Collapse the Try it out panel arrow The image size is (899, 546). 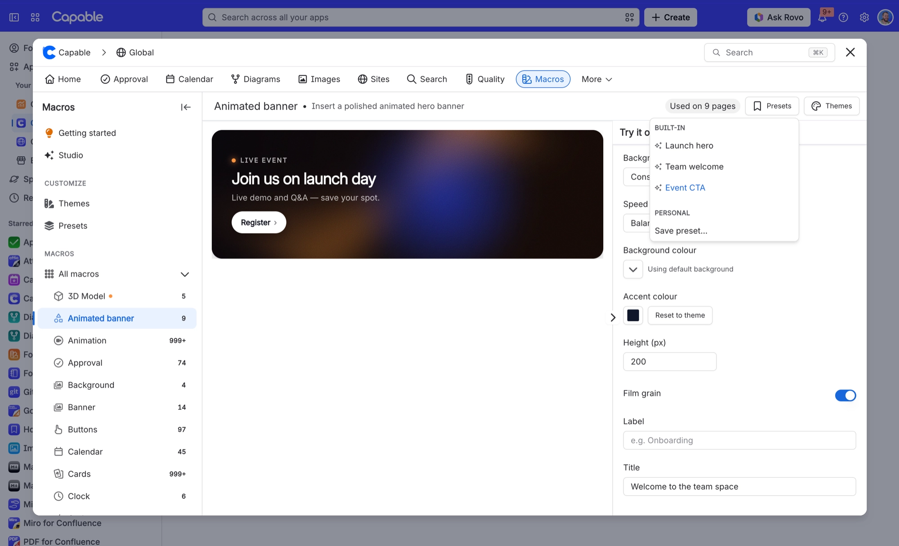613,318
